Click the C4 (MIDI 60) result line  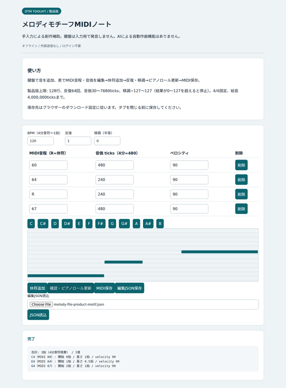click(73, 357)
